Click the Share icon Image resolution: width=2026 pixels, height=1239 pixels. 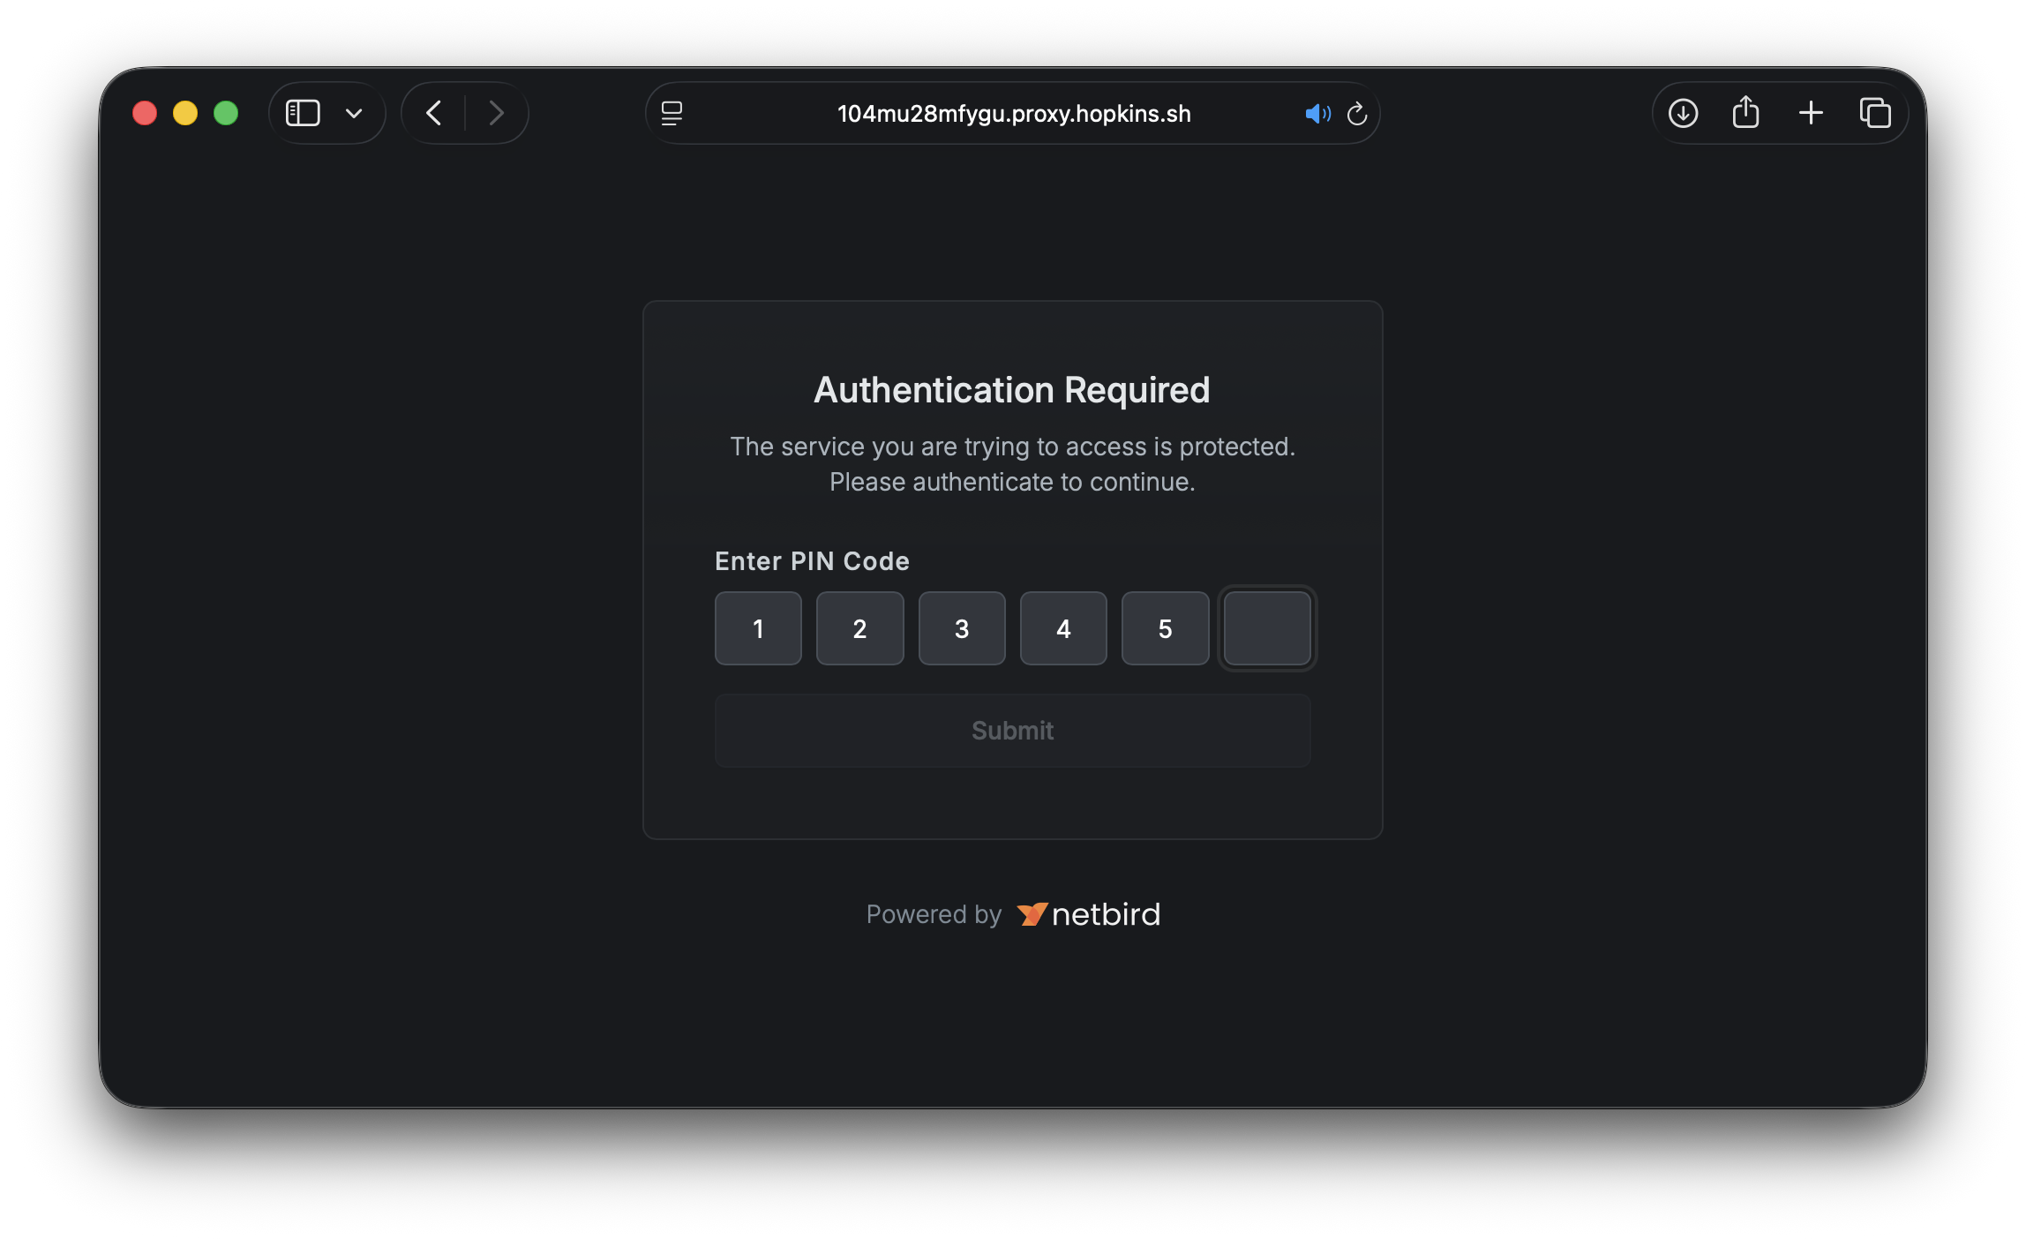(1746, 113)
